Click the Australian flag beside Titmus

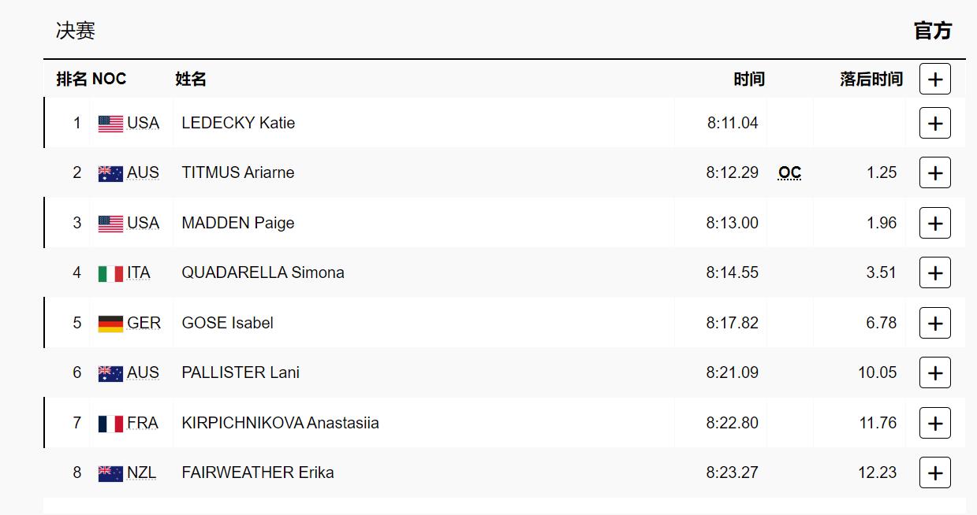point(110,173)
